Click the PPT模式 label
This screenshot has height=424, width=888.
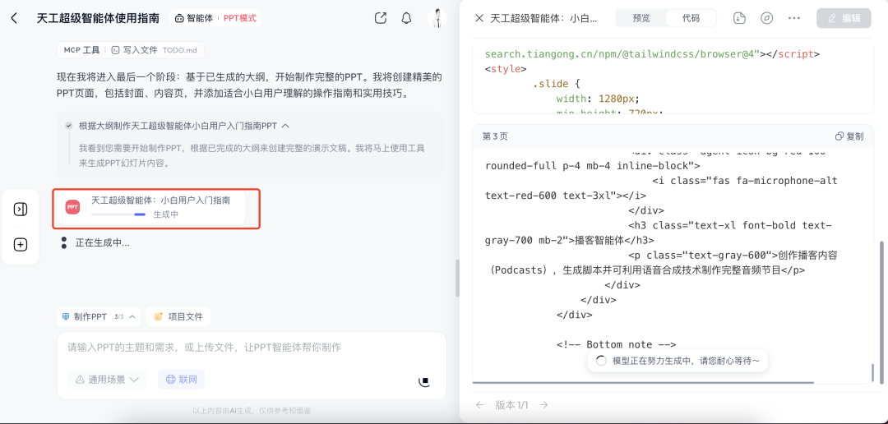click(x=239, y=18)
